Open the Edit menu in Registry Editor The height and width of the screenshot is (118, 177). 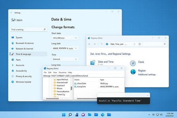click(x=50, y=73)
